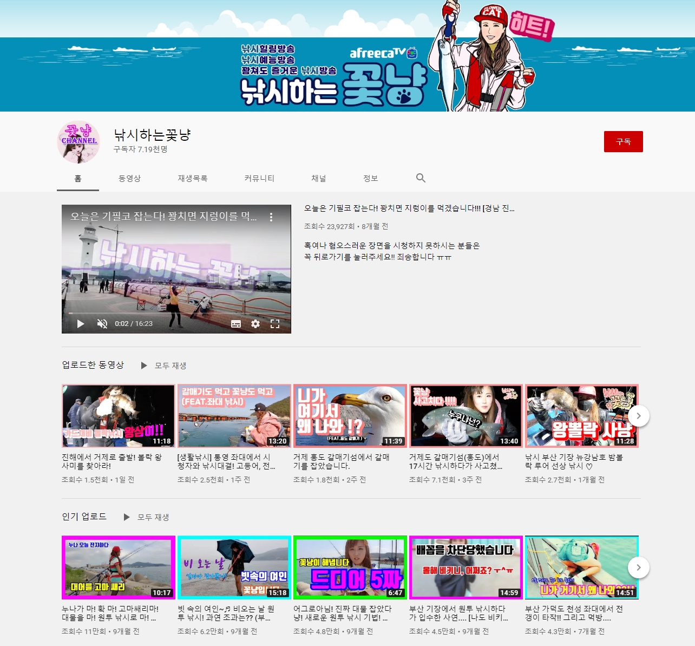Click the channel avatar picture
The image size is (695, 646).
point(78,142)
